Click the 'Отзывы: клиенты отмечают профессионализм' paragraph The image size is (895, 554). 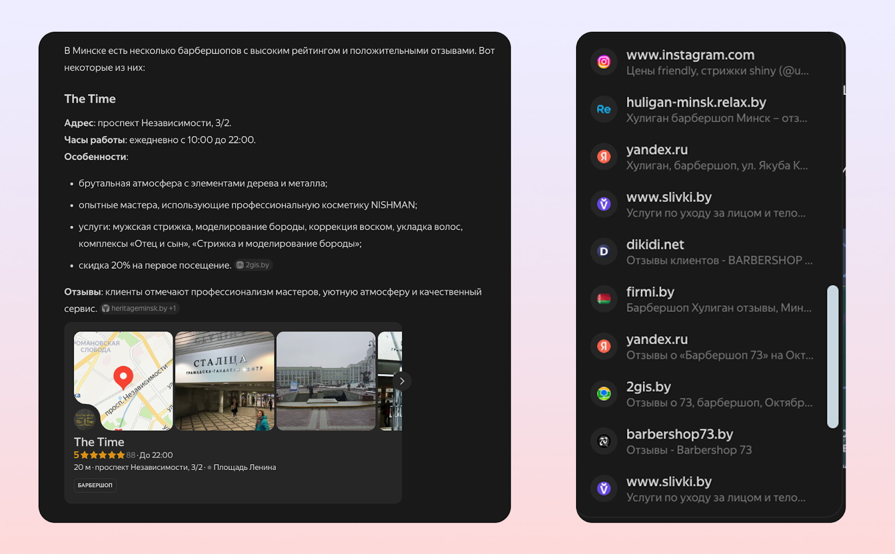pyautogui.click(x=273, y=300)
